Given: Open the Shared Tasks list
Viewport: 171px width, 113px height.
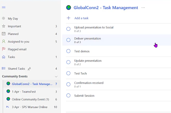Looking at the screenshot, I should pyautogui.click(x=30, y=68).
